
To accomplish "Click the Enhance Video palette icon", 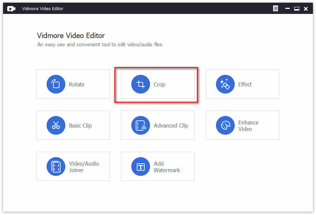I will coord(225,125).
